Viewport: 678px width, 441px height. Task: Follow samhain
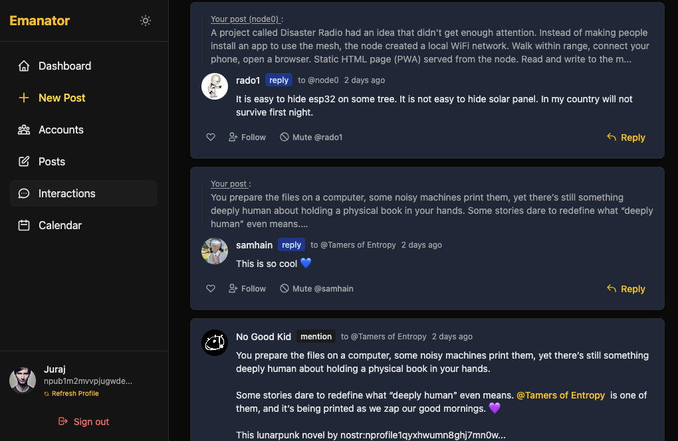tap(247, 289)
